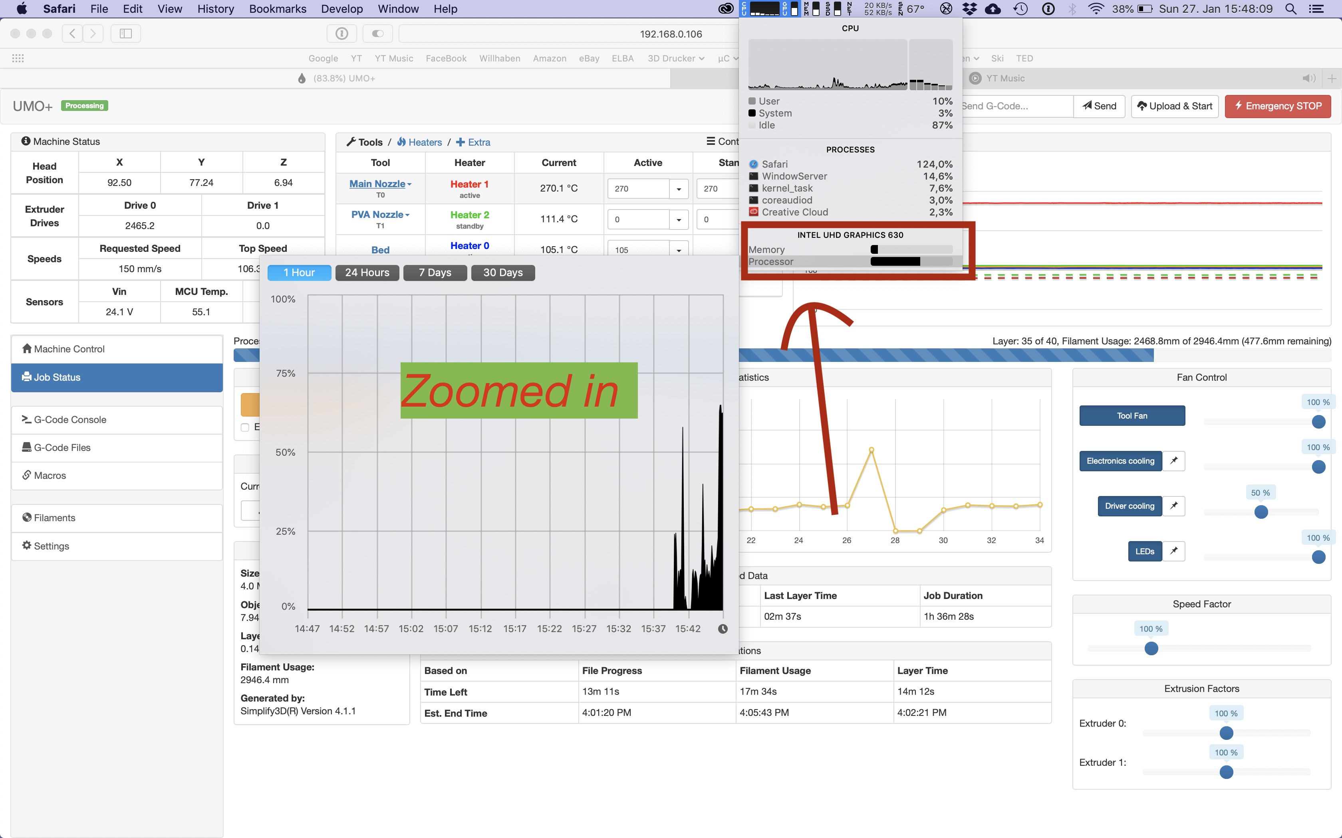Click Heater 1 active temperature field
Screen dimensions: 1342x838
[638, 188]
